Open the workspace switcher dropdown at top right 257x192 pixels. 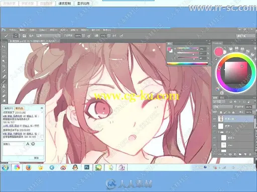pyautogui.click(x=245, y=35)
